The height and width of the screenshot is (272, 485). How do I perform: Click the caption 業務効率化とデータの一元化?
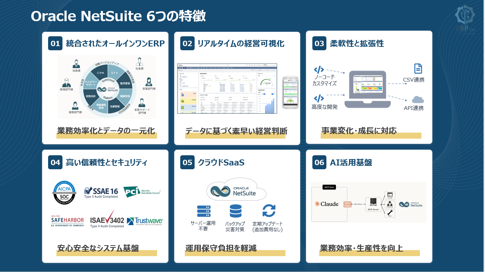[x=106, y=131]
